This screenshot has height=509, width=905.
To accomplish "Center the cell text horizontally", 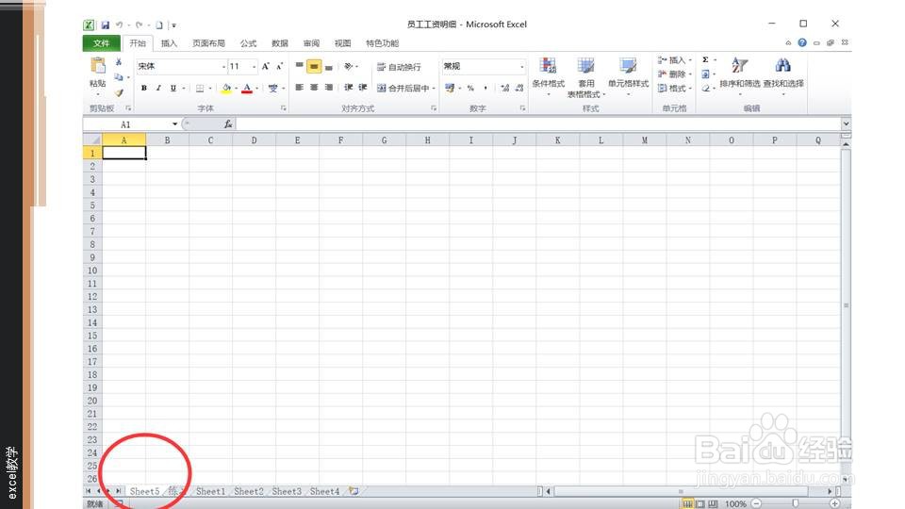I will click(x=314, y=88).
